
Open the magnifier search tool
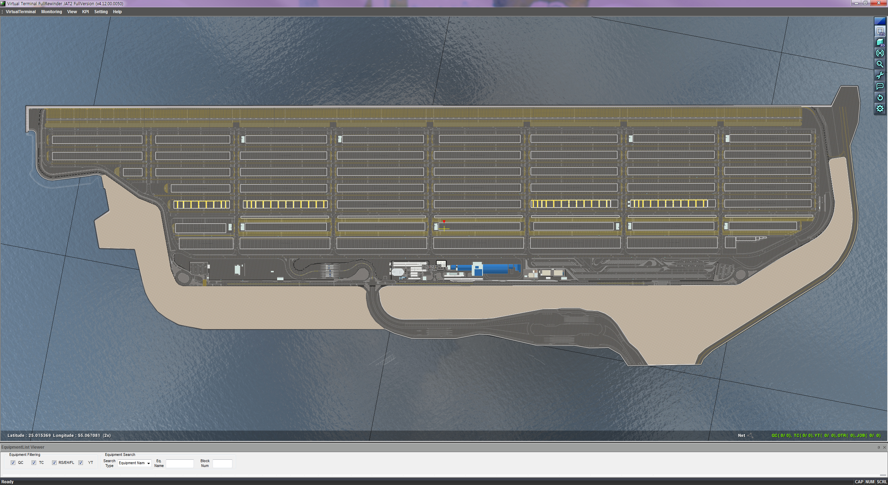pyautogui.click(x=880, y=64)
